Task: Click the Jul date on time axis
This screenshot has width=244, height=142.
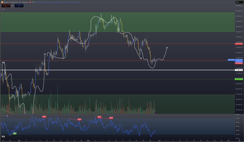Action: 228,141
